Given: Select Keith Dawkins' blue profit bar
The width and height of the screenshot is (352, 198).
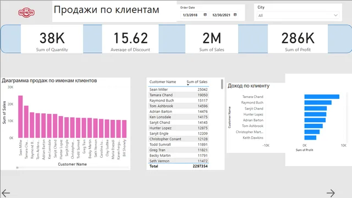Looking at the screenshot, I should click(x=310, y=137).
